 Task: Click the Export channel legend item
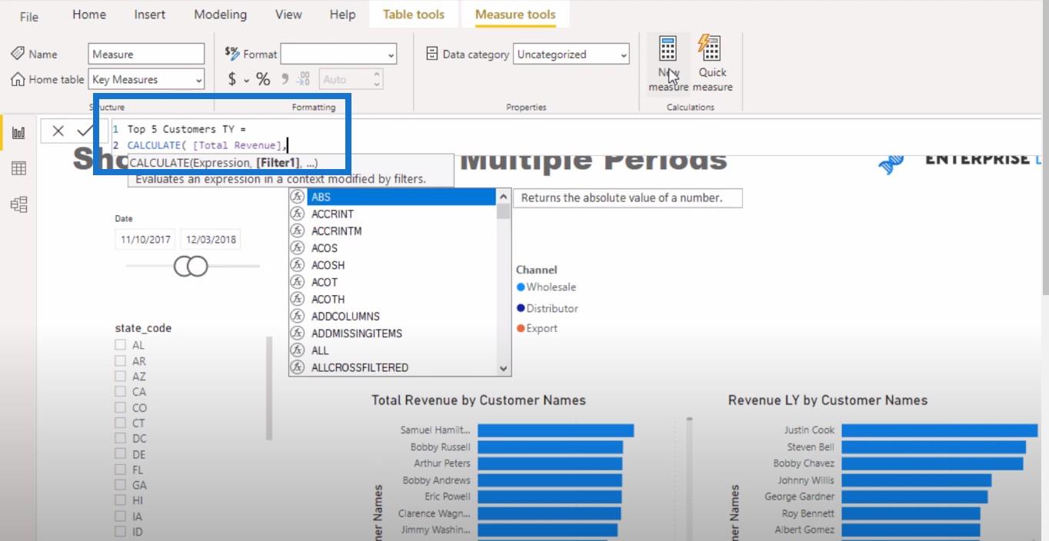tap(537, 328)
